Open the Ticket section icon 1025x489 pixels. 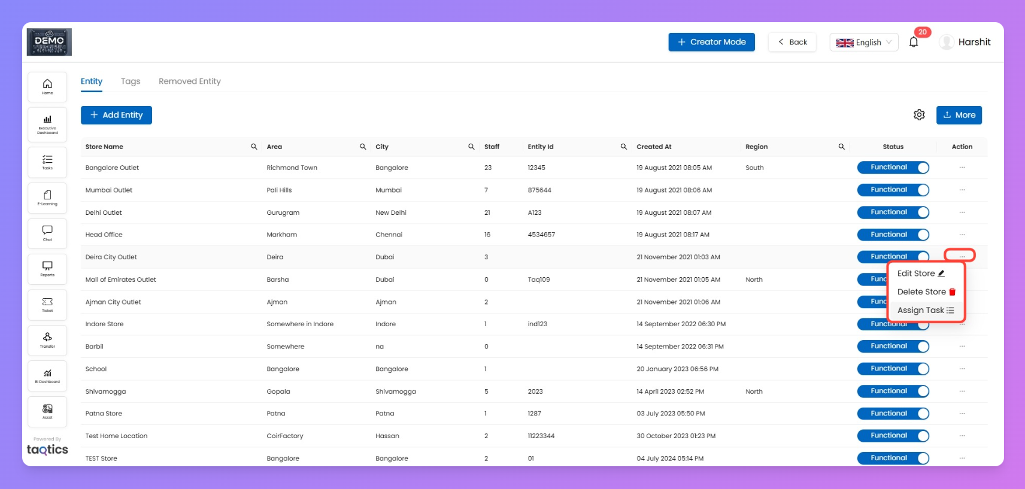(47, 305)
